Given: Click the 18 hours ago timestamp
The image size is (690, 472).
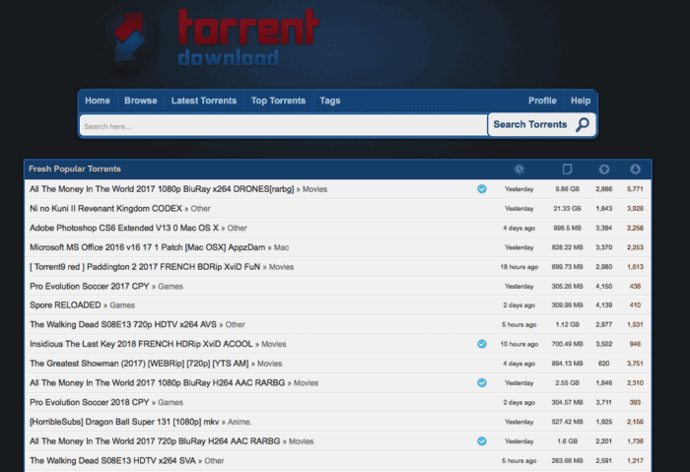Looking at the screenshot, I should tap(519, 267).
